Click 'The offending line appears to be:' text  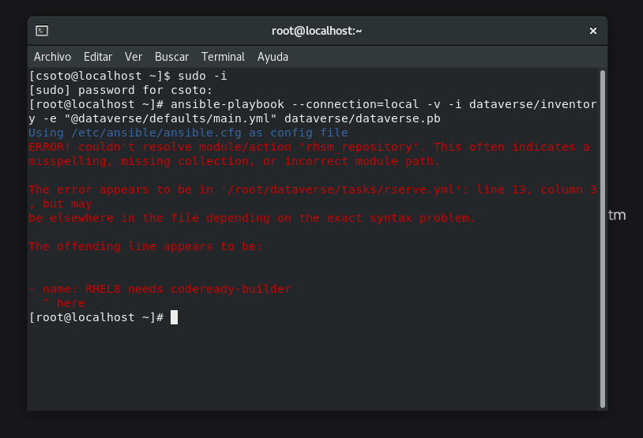(x=145, y=246)
